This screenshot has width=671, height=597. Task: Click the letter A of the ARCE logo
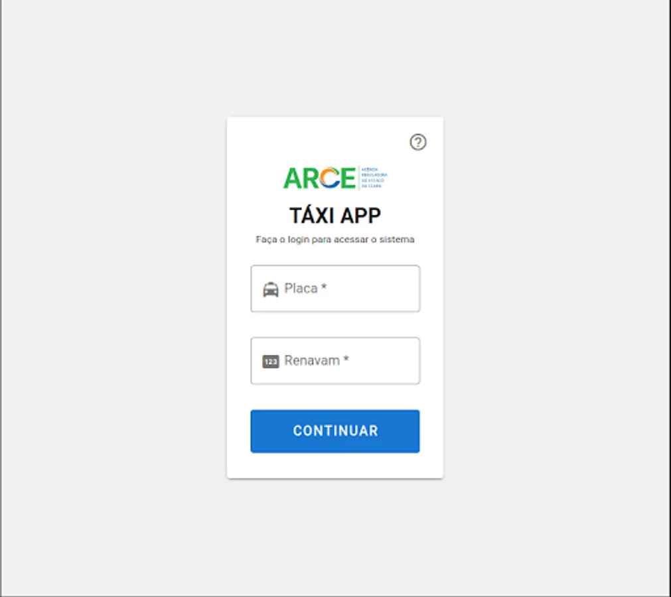point(292,178)
